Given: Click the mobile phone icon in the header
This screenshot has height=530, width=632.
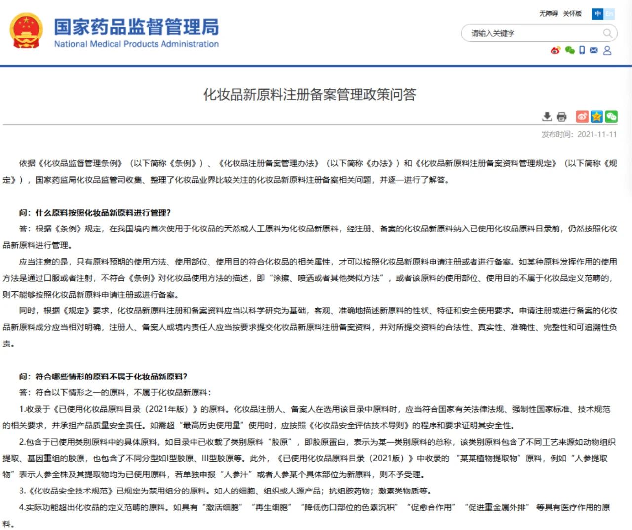Looking at the screenshot, I should coord(582,50).
